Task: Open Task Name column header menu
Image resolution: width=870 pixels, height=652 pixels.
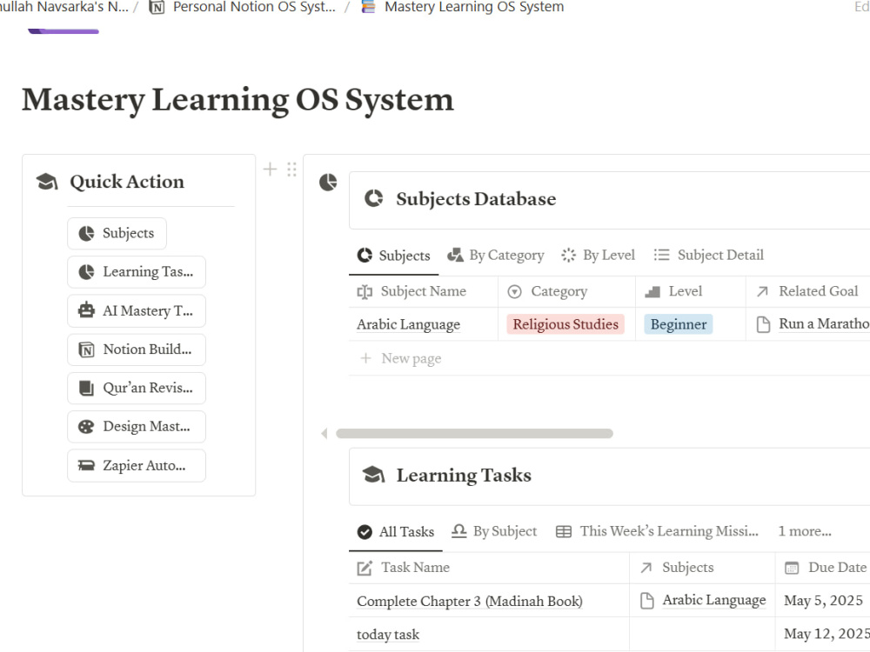Action: point(489,568)
